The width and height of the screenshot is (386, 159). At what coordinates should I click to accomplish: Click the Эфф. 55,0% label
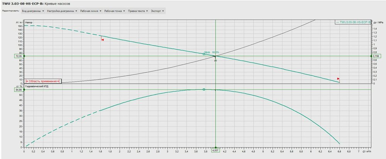(x=212, y=52)
